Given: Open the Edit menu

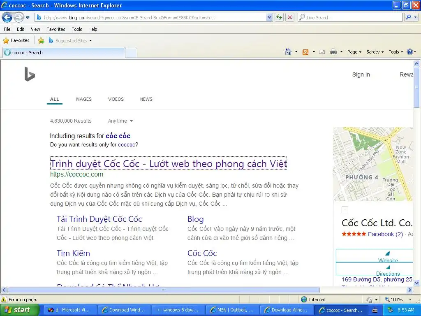Looking at the screenshot, I should (x=21, y=29).
